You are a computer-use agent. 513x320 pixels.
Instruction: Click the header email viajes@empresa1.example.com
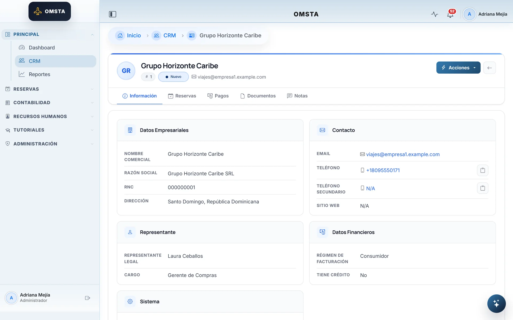click(x=232, y=77)
